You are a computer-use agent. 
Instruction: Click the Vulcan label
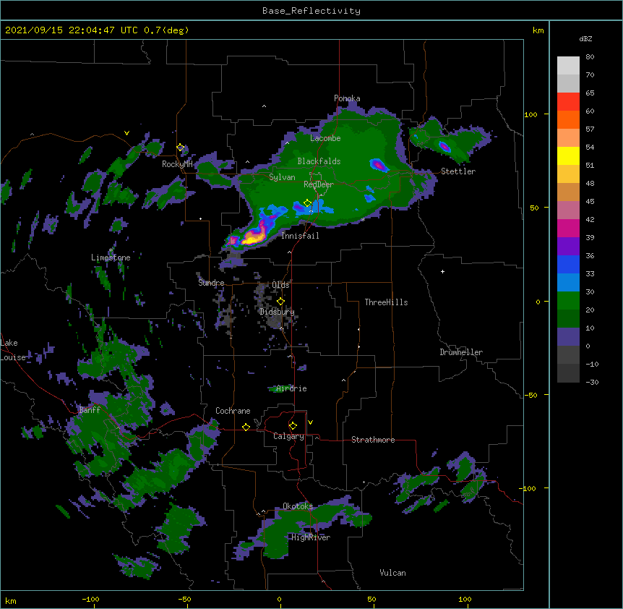click(x=392, y=573)
